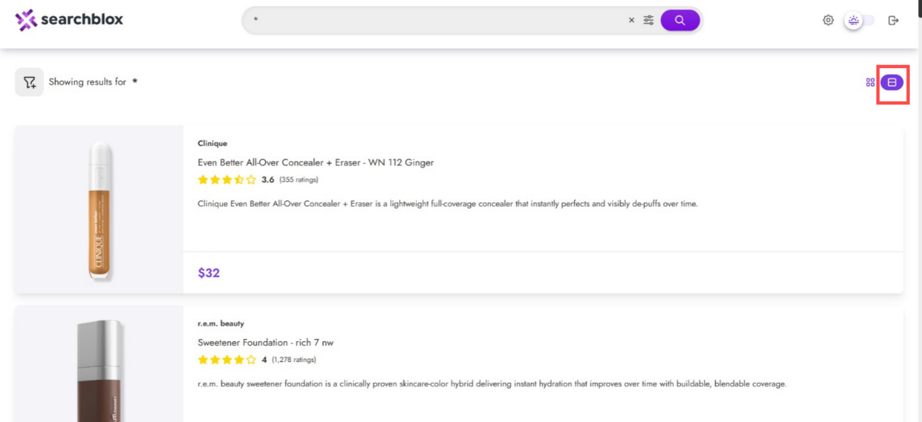Click the (1,278 ratings) text

click(x=294, y=360)
